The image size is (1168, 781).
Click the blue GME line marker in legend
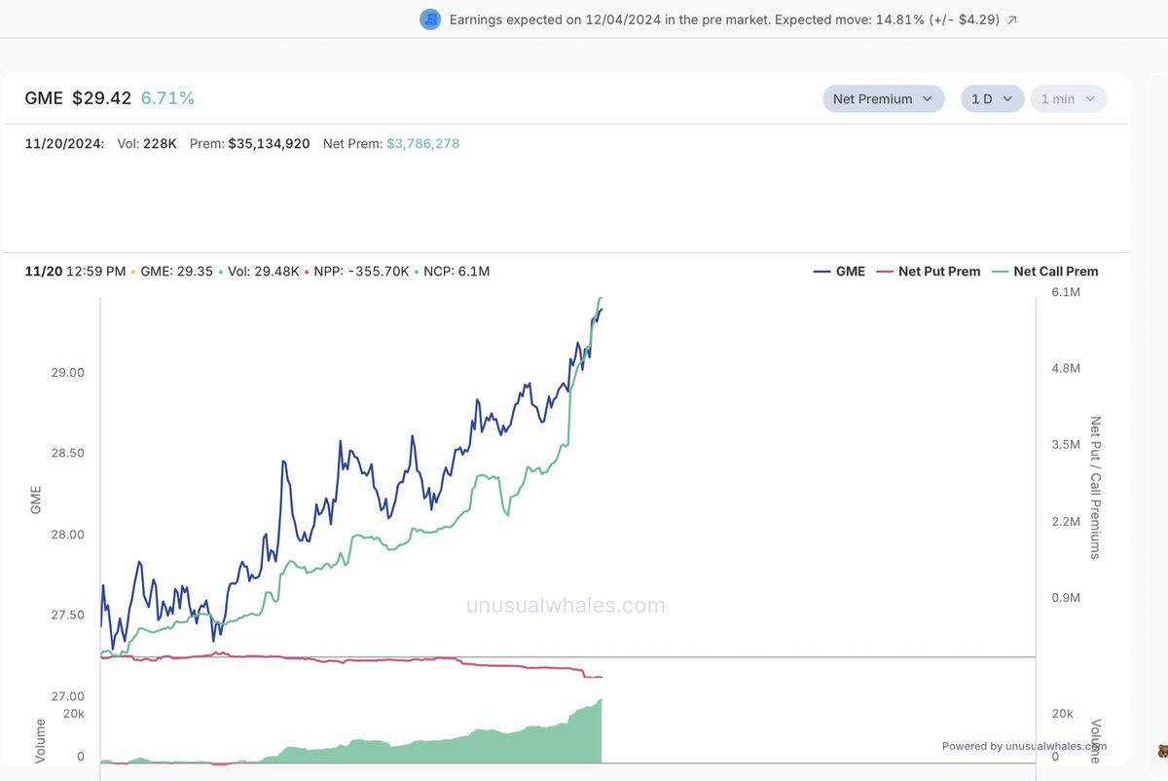tap(822, 272)
